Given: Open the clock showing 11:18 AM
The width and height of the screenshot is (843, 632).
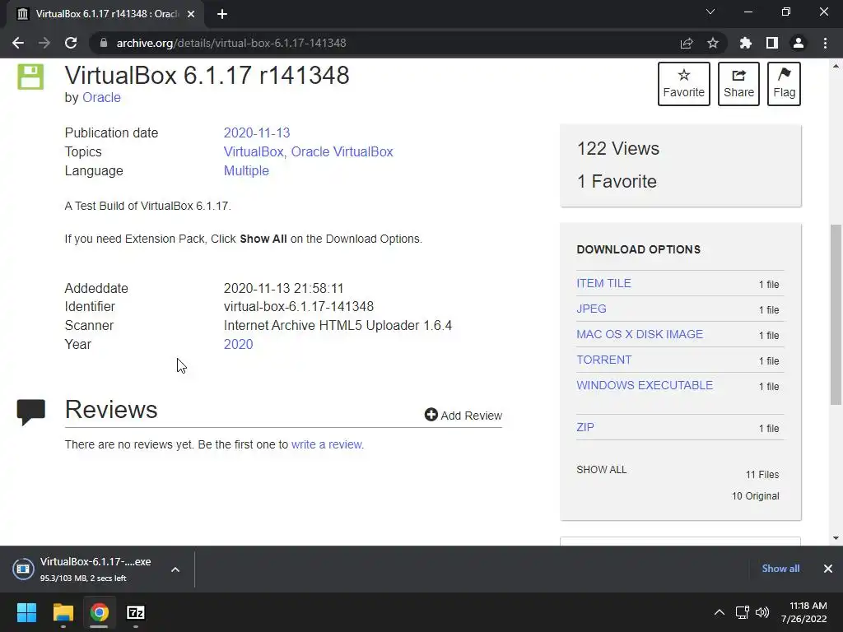Looking at the screenshot, I should point(804,612).
